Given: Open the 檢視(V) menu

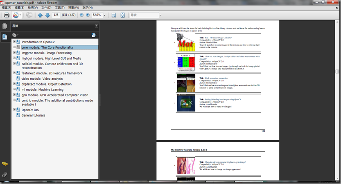Looking at the screenshot, I should pos(33,8).
